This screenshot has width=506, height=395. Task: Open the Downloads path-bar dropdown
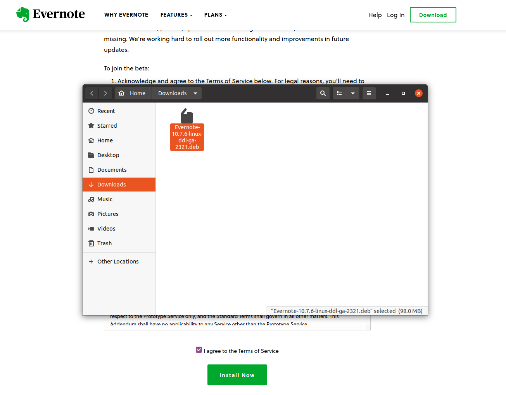point(196,93)
